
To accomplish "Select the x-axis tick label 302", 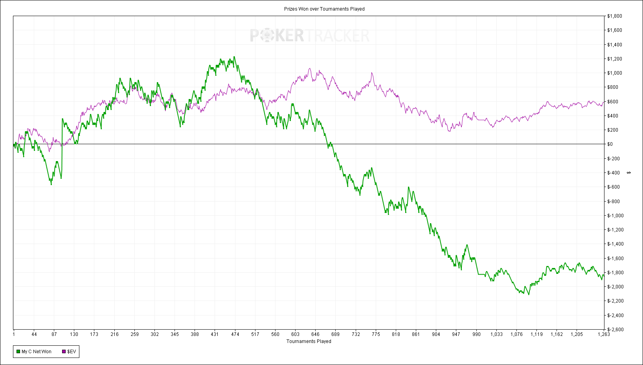I will [155, 334].
